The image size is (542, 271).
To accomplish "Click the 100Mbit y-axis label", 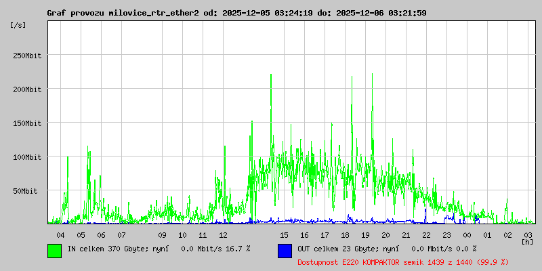I will point(27,157).
